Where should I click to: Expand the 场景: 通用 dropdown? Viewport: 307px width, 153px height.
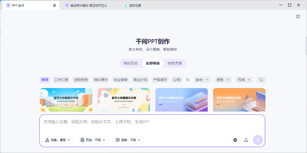click(x=58, y=140)
